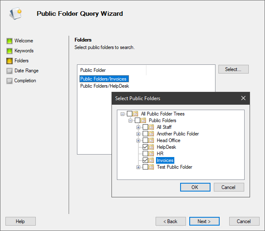Click the Welcome step label
The height and width of the screenshot is (231, 265).
click(x=24, y=41)
